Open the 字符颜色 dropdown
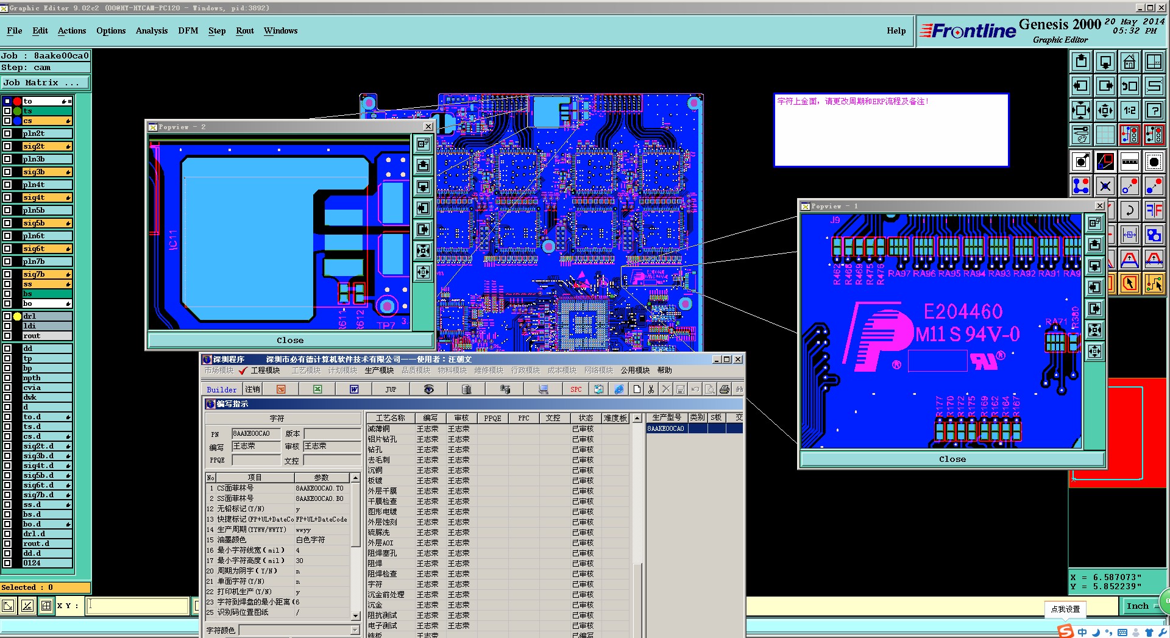Image resolution: width=1170 pixels, height=638 pixels. [x=355, y=630]
